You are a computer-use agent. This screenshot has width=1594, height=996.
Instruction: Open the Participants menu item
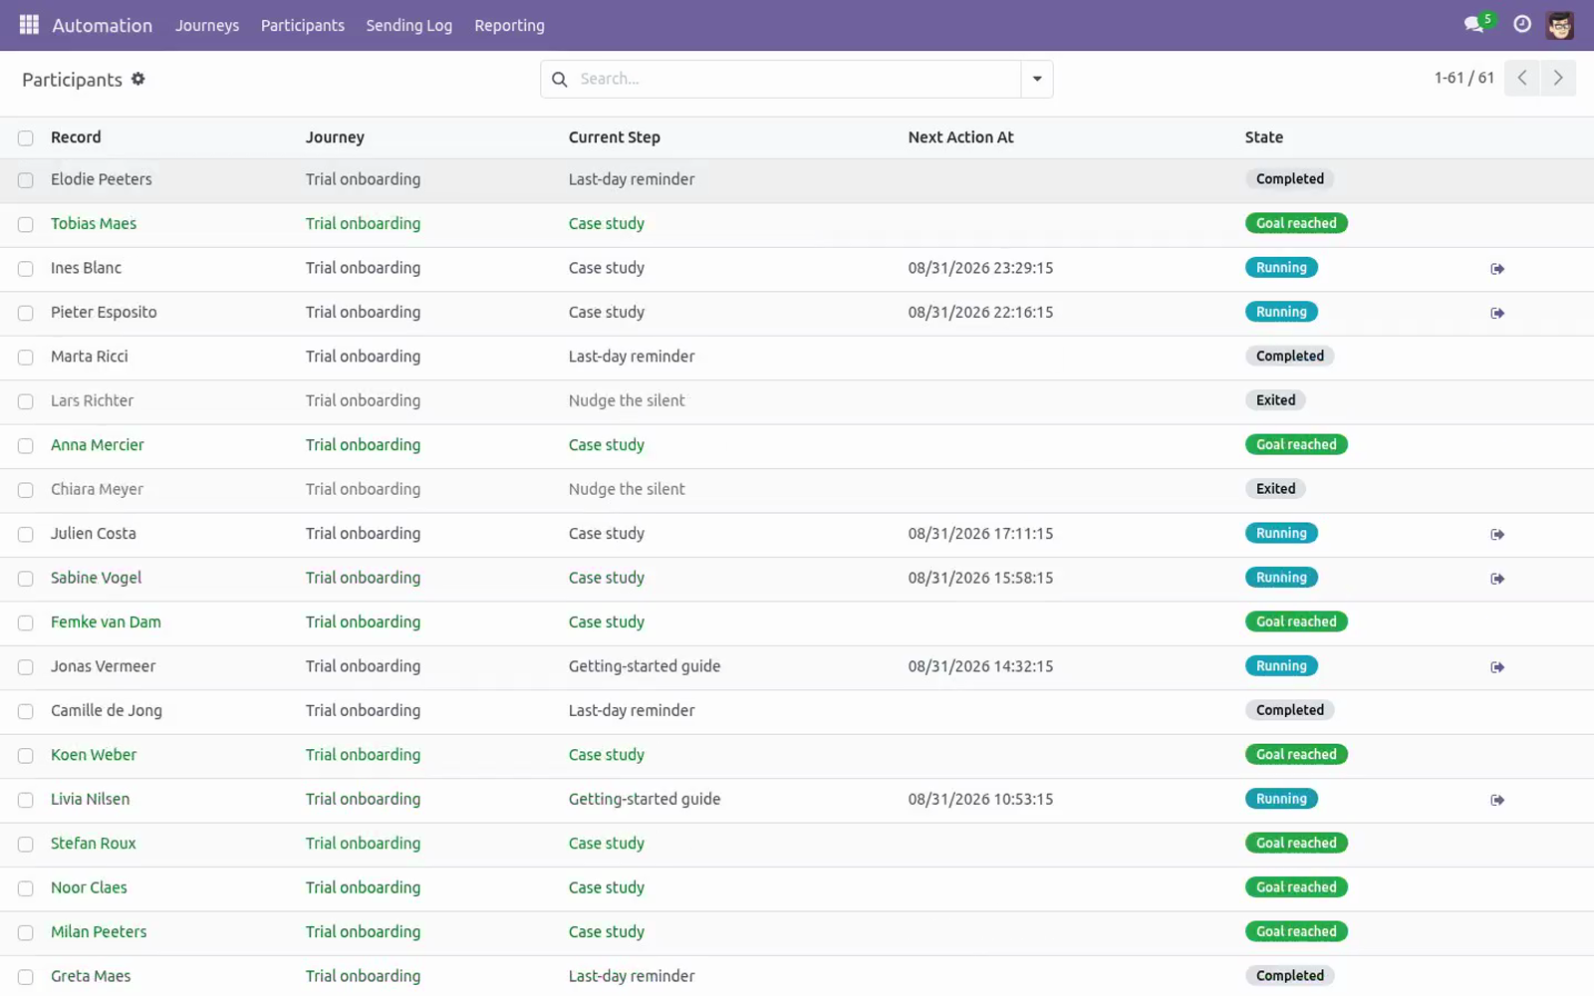click(303, 26)
